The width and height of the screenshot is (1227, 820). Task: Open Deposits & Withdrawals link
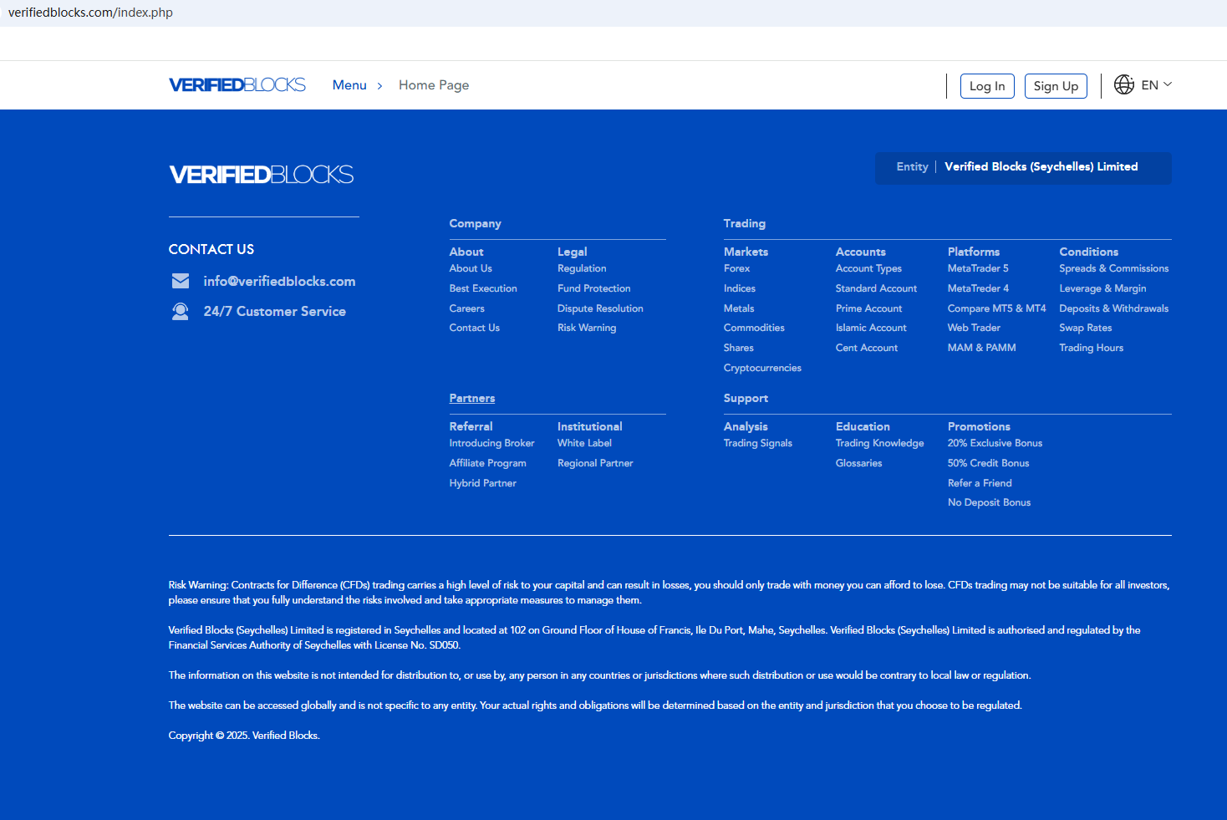[1113, 308]
